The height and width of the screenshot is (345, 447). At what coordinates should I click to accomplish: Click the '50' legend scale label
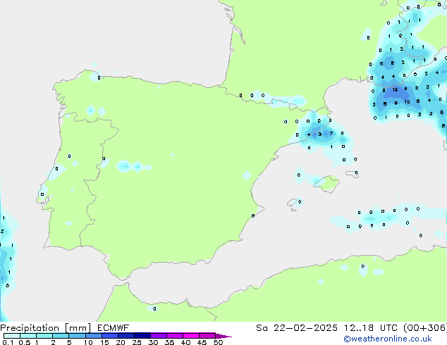(218, 342)
